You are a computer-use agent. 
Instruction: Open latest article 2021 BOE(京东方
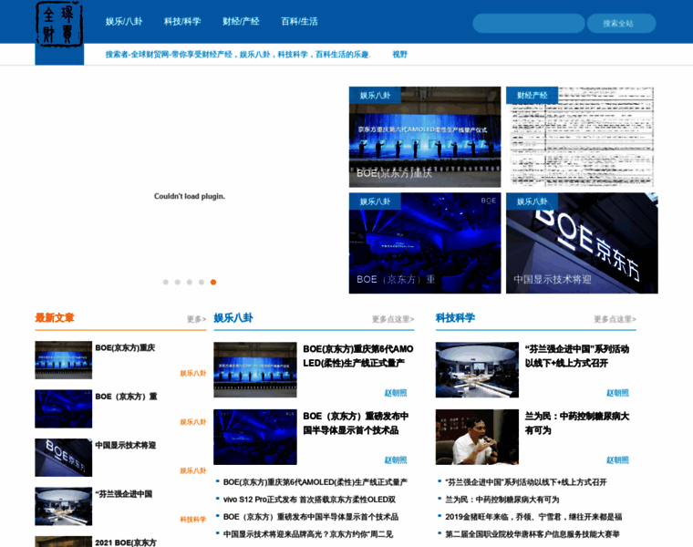coord(126,542)
